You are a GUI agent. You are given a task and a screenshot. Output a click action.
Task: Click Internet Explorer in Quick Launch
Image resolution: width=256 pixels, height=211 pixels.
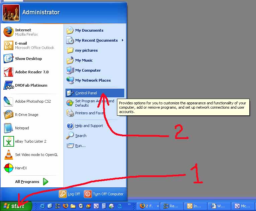[42, 206]
